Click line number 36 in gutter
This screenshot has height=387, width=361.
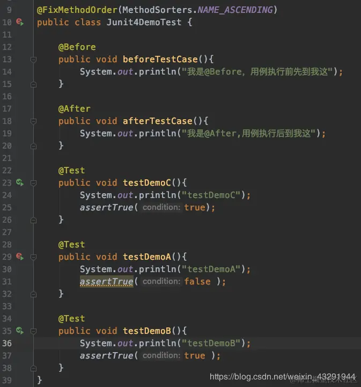[x=7, y=344]
